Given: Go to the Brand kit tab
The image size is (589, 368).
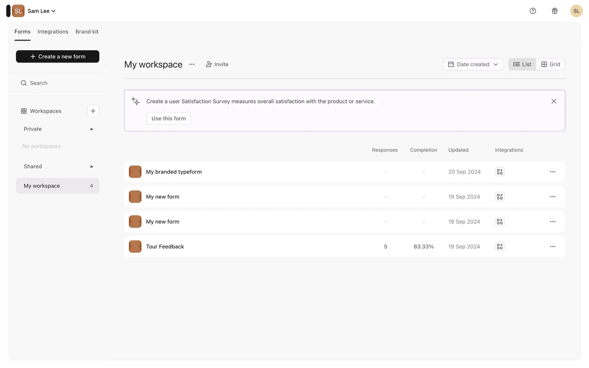Looking at the screenshot, I should tap(87, 32).
